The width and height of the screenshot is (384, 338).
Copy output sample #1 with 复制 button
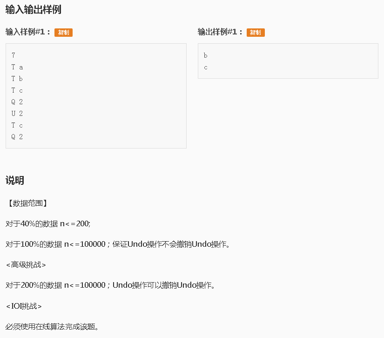[256, 32]
